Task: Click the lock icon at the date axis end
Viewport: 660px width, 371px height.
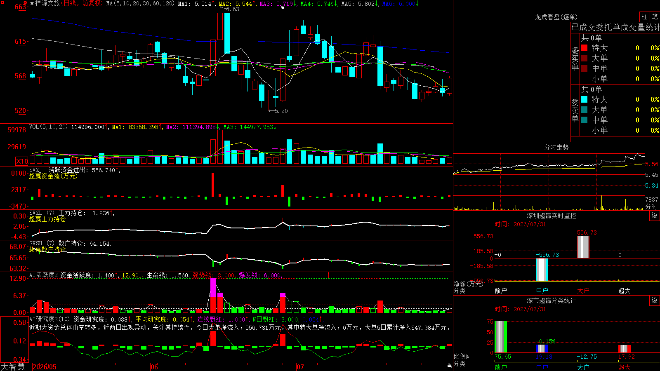Action: point(449,366)
